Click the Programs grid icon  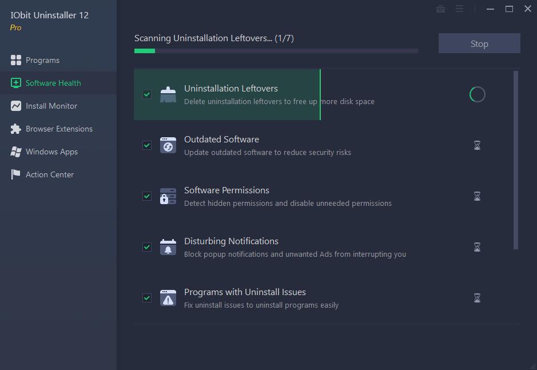point(16,60)
